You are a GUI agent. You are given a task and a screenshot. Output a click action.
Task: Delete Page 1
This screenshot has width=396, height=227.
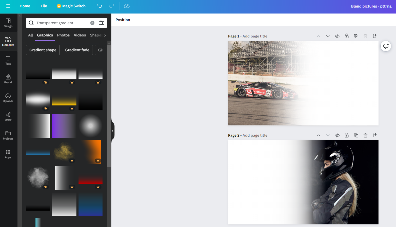click(x=365, y=36)
